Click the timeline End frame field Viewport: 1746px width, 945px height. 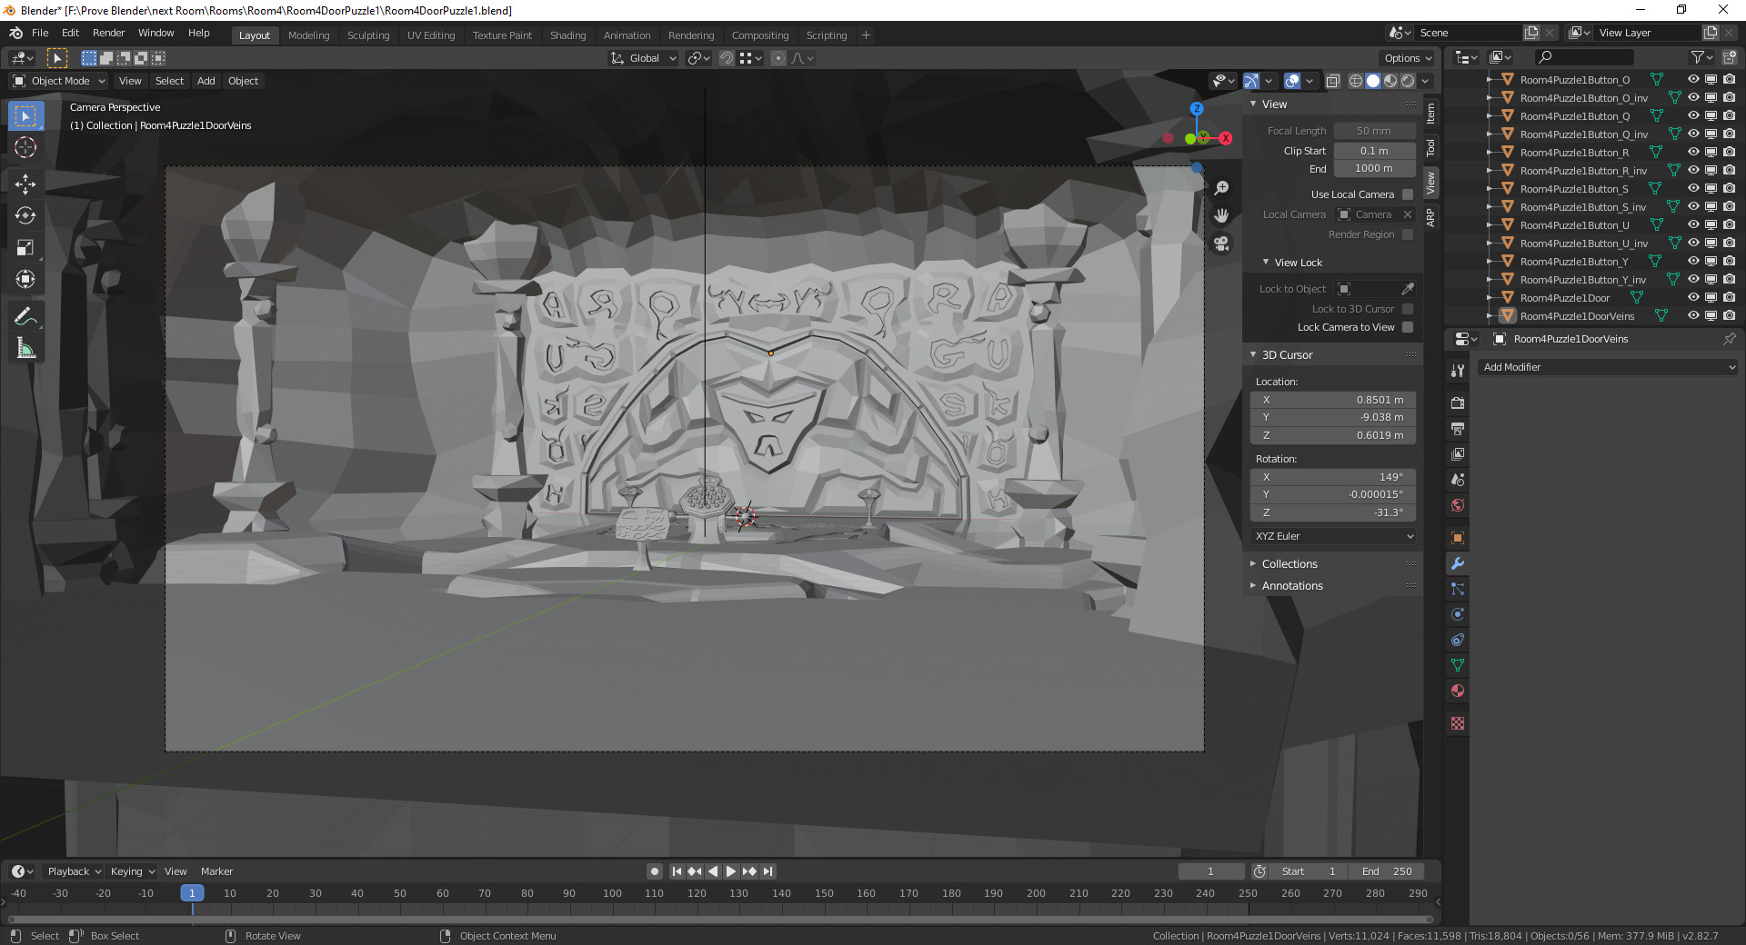[1387, 871]
